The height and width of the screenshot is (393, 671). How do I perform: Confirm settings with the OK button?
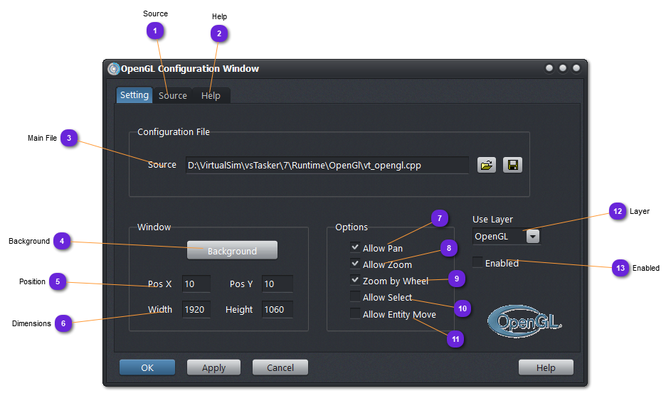(147, 367)
